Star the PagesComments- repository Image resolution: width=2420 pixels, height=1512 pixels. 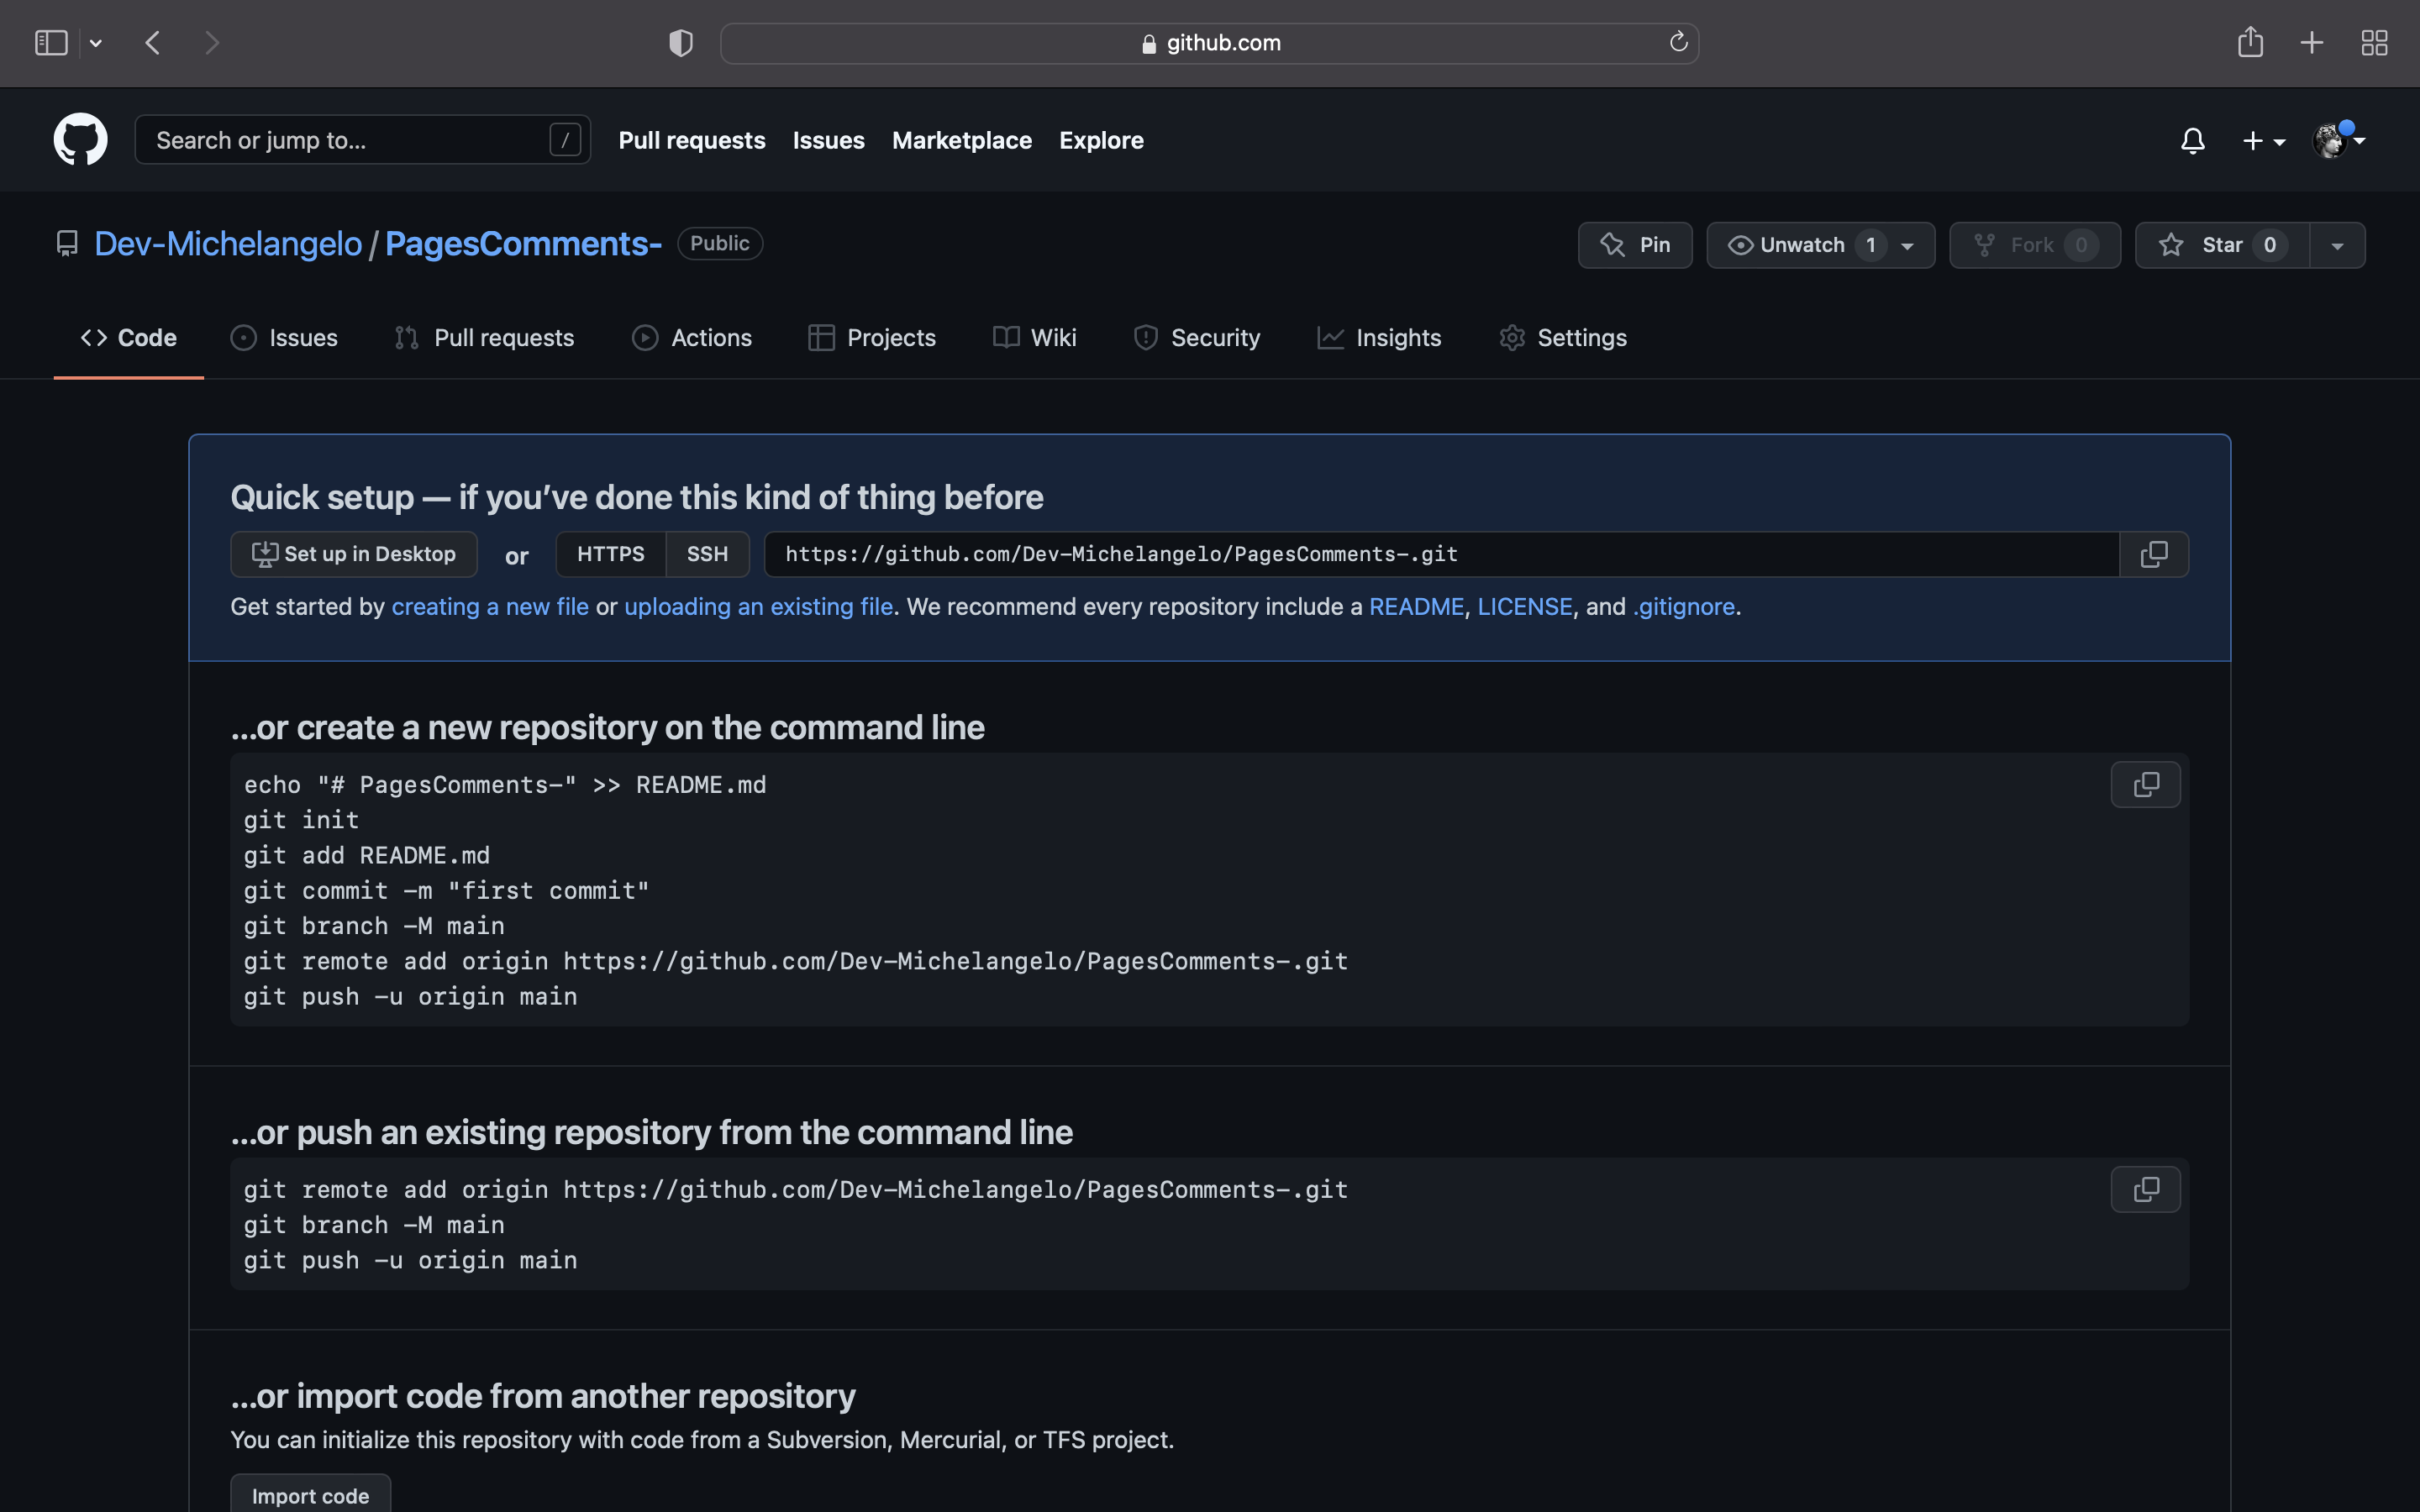coord(2219,245)
